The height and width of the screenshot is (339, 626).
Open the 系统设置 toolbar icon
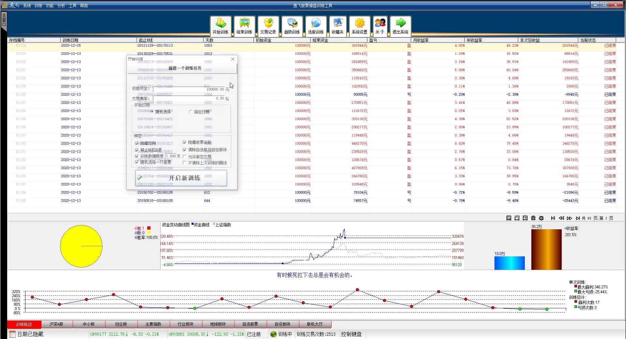[x=360, y=26]
